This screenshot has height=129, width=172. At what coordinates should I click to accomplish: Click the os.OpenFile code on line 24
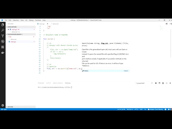(x=70, y=69)
